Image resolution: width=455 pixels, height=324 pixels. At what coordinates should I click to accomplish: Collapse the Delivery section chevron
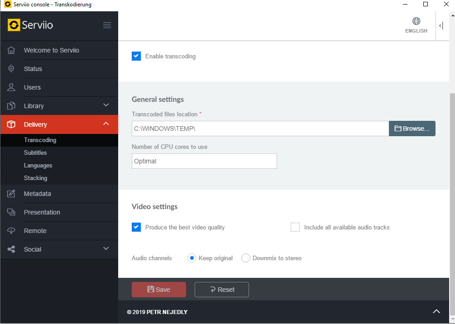[106, 124]
